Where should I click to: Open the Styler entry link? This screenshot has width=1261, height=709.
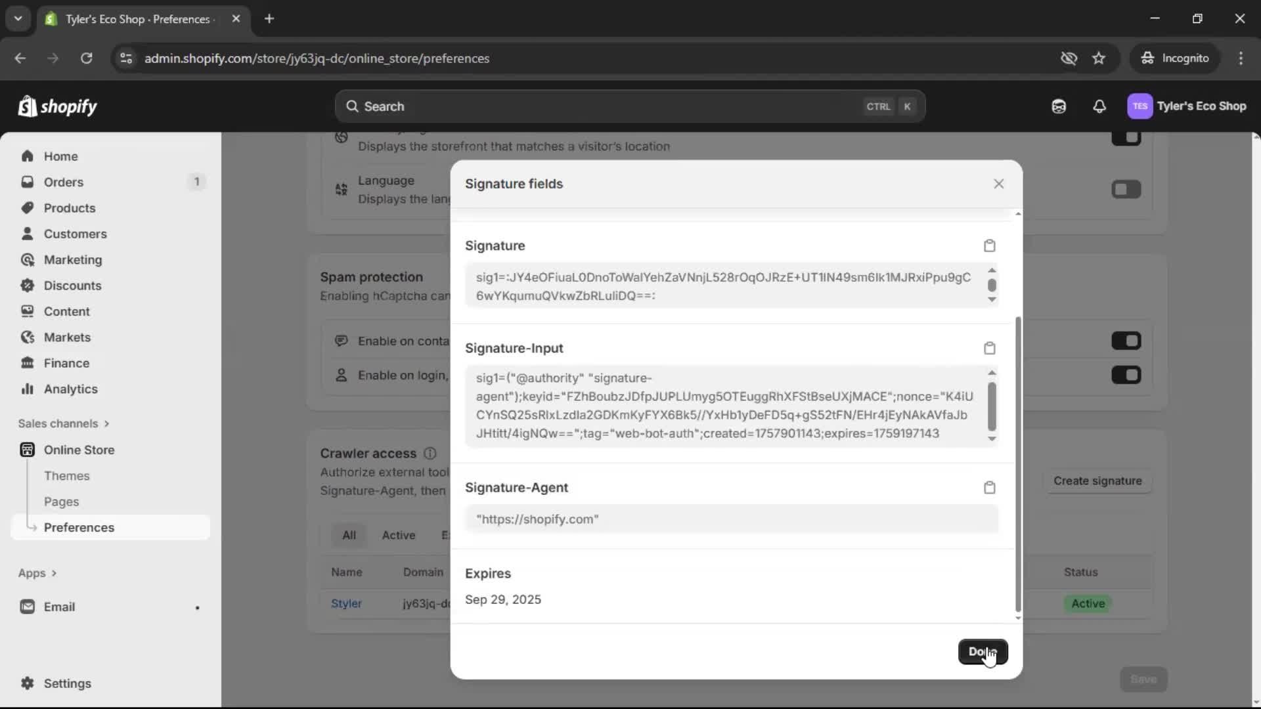(347, 603)
